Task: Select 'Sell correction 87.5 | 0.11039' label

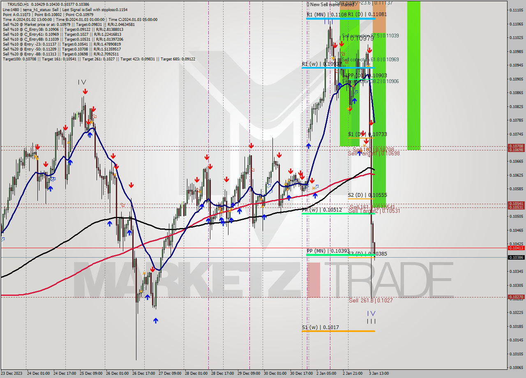Action: pyautogui.click(x=370, y=36)
